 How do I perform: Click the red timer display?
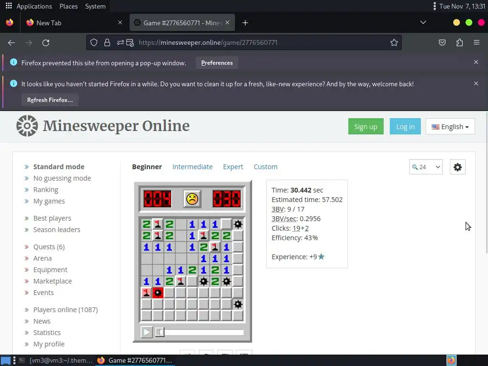226,199
